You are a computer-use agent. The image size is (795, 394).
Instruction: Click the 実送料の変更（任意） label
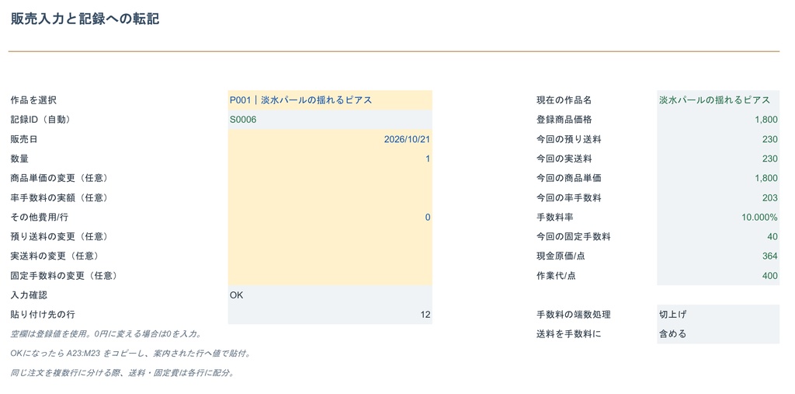tap(54, 256)
